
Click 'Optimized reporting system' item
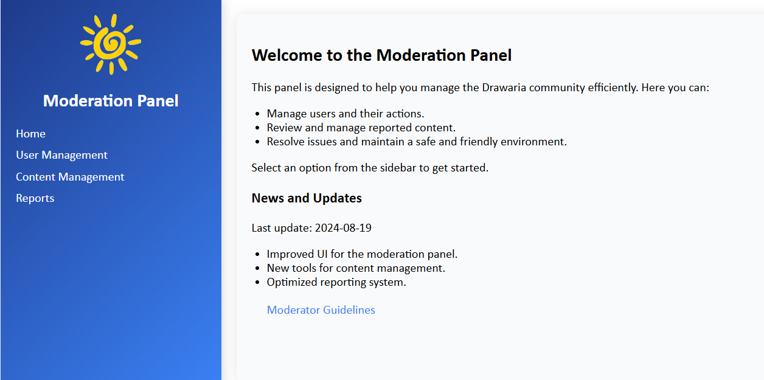[x=336, y=282]
